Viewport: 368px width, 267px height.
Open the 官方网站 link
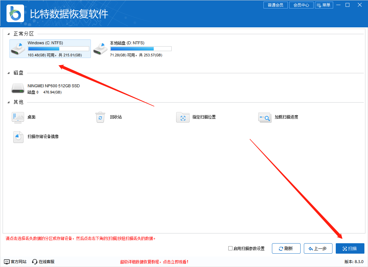[19, 261]
